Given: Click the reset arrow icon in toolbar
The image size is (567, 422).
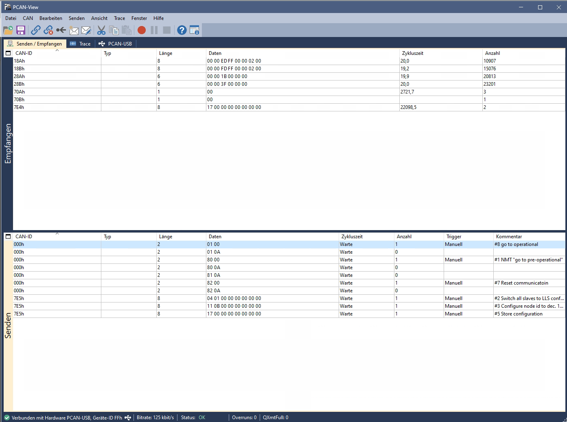Looking at the screenshot, I should pos(61,30).
